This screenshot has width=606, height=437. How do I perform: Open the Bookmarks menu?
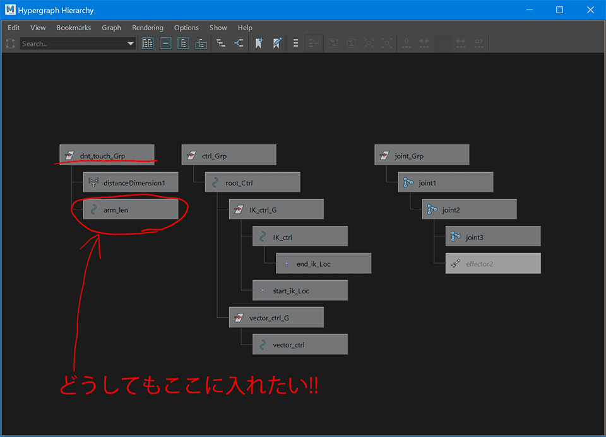73,28
